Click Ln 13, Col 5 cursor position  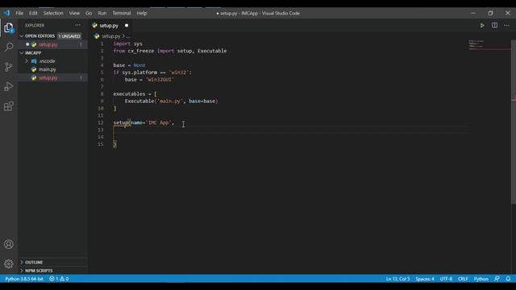pos(397,279)
